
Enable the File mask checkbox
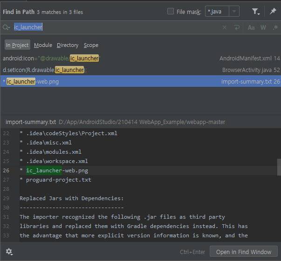pos(171,11)
